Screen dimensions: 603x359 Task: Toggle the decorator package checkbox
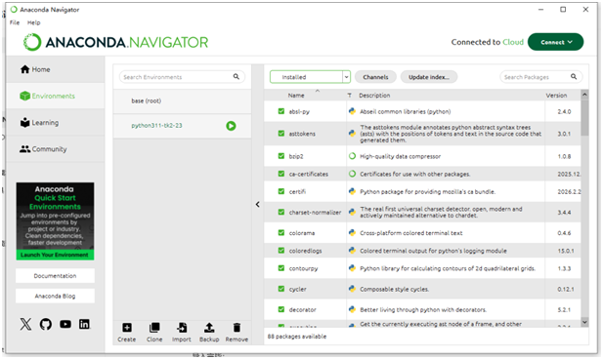click(x=281, y=309)
